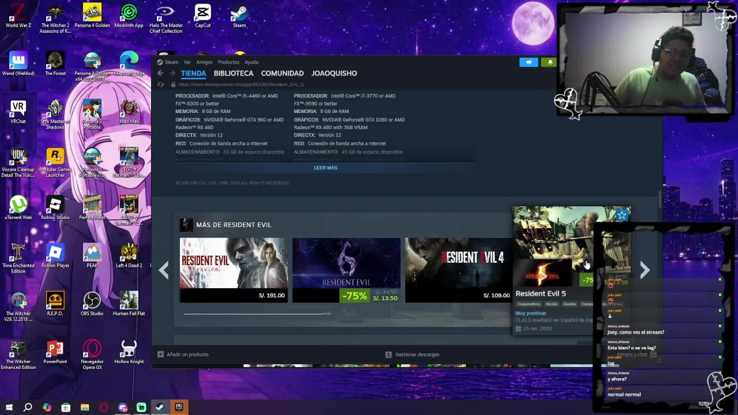The image size is (738, 415).
Task: Click the Resident Evil 5 popup title
Action: (541, 293)
